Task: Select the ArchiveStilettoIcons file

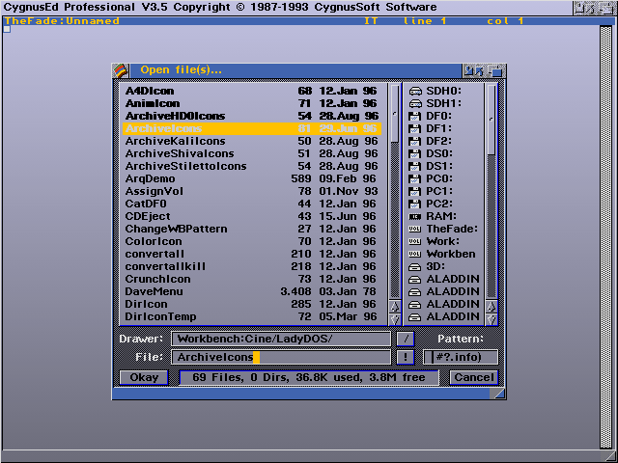Action: [x=252, y=166]
